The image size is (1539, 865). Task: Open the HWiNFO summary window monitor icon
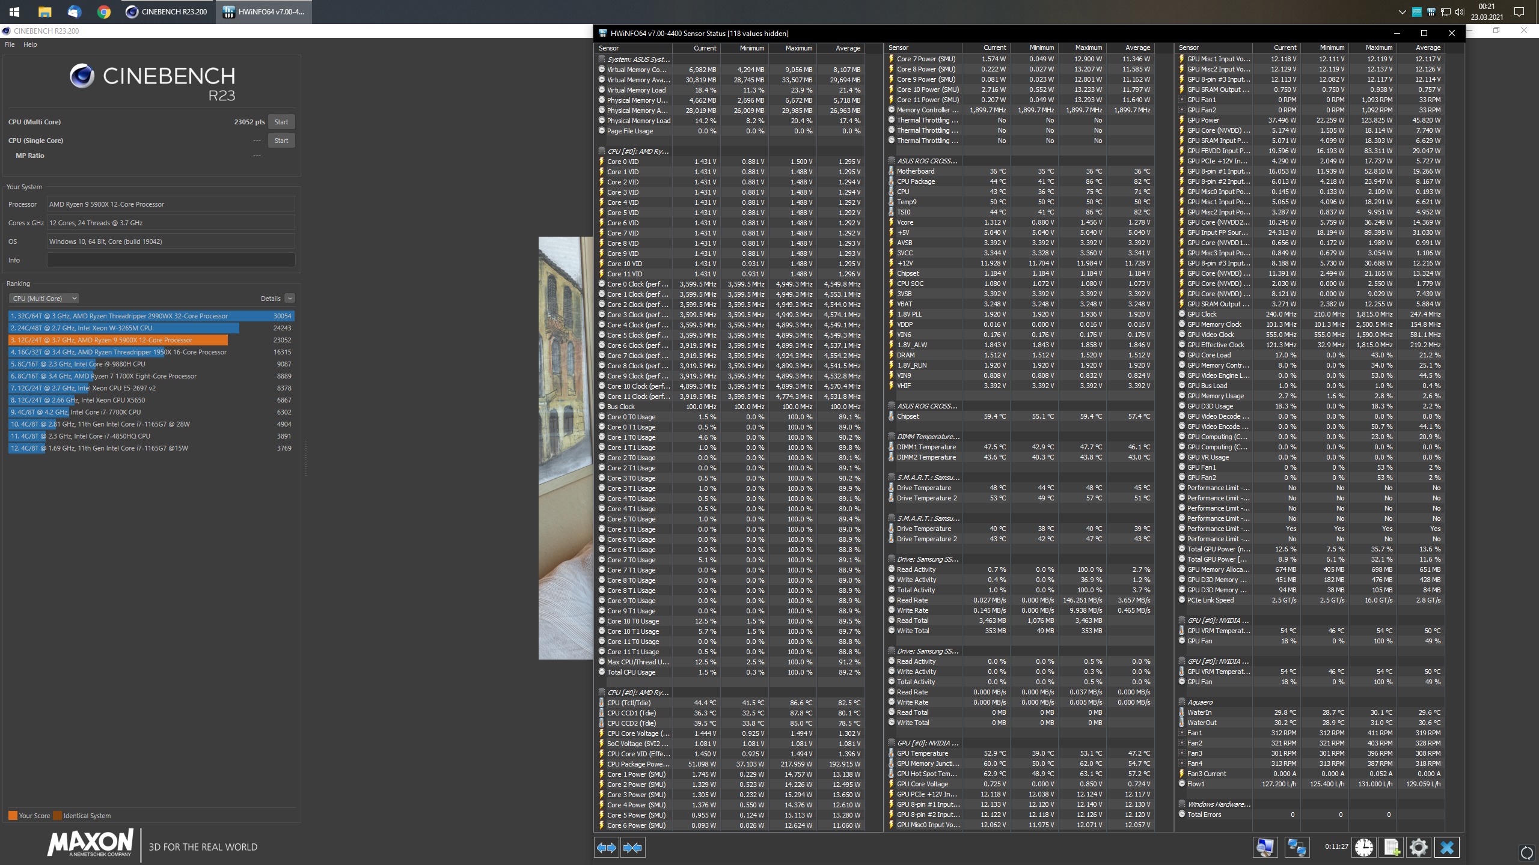coord(1265,848)
